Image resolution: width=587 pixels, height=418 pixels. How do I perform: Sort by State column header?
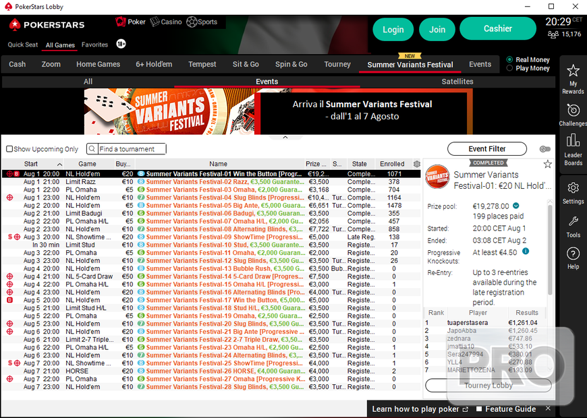(x=359, y=164)
